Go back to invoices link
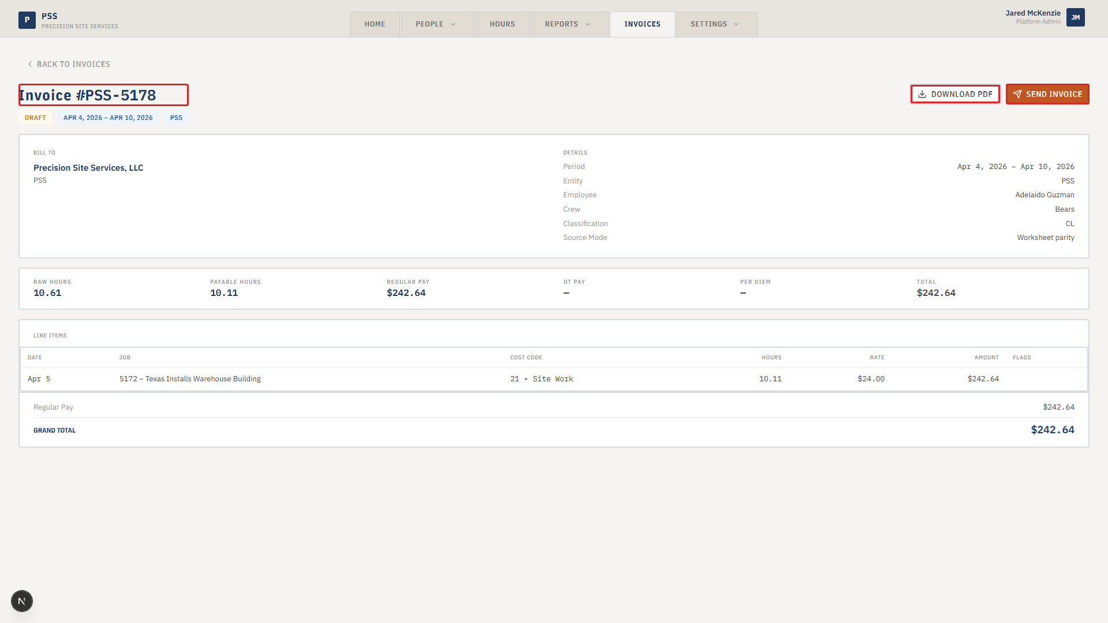 point(69,64)
